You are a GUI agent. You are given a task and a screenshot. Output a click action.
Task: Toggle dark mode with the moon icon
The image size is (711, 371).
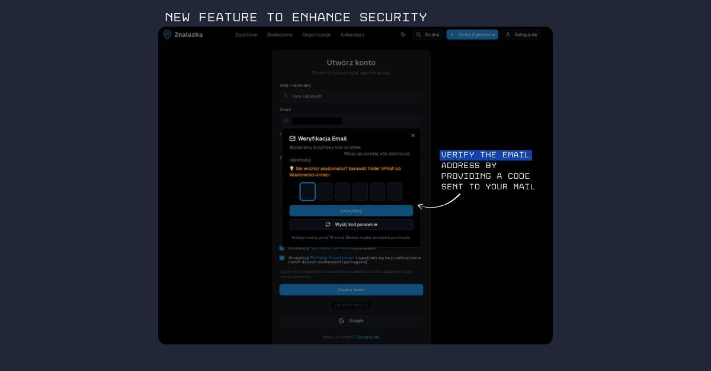pyautogui.click(x=403, y=34)
